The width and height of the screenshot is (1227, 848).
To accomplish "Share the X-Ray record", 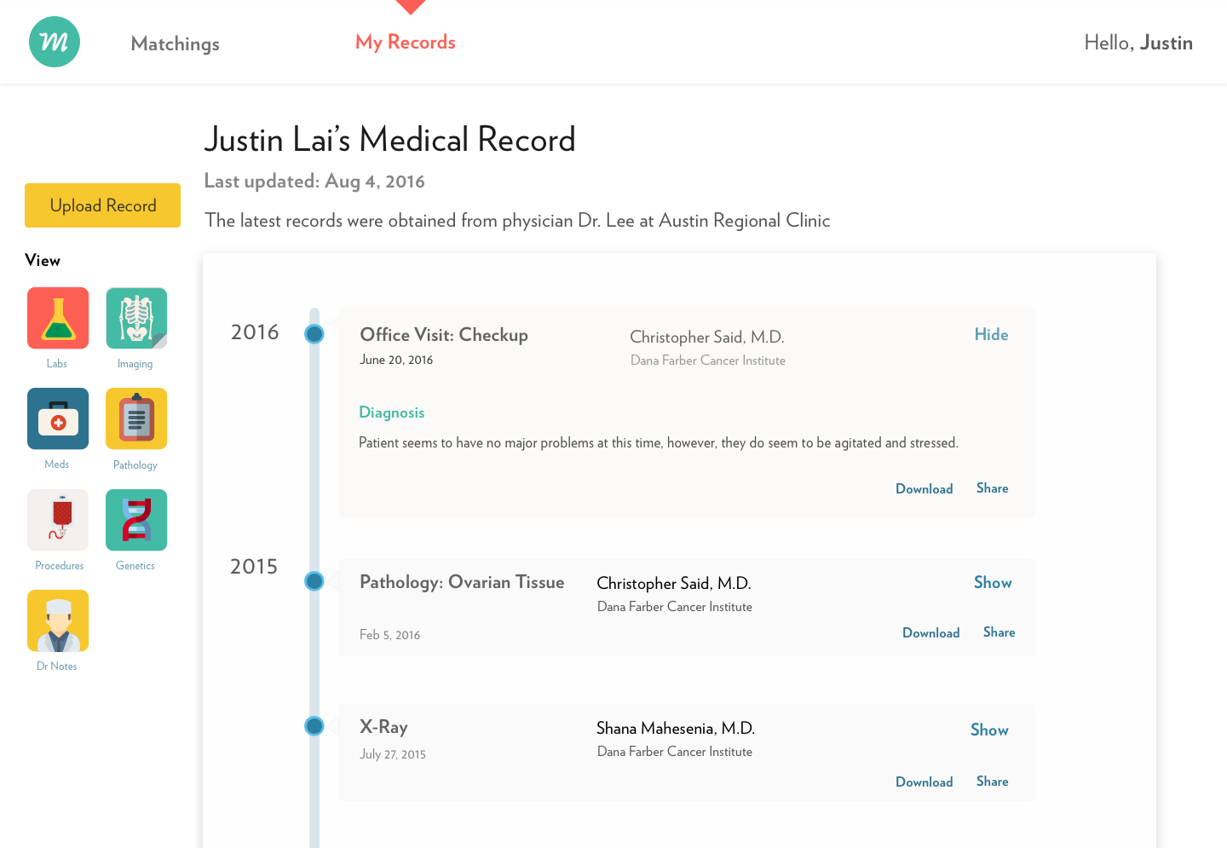I will click(x=992, y=781).
